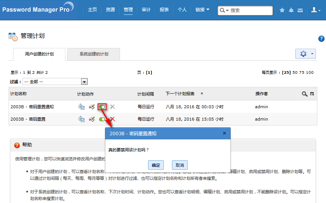Sort by 计划名称 column header
326x203 pixels.
[18, 94]
